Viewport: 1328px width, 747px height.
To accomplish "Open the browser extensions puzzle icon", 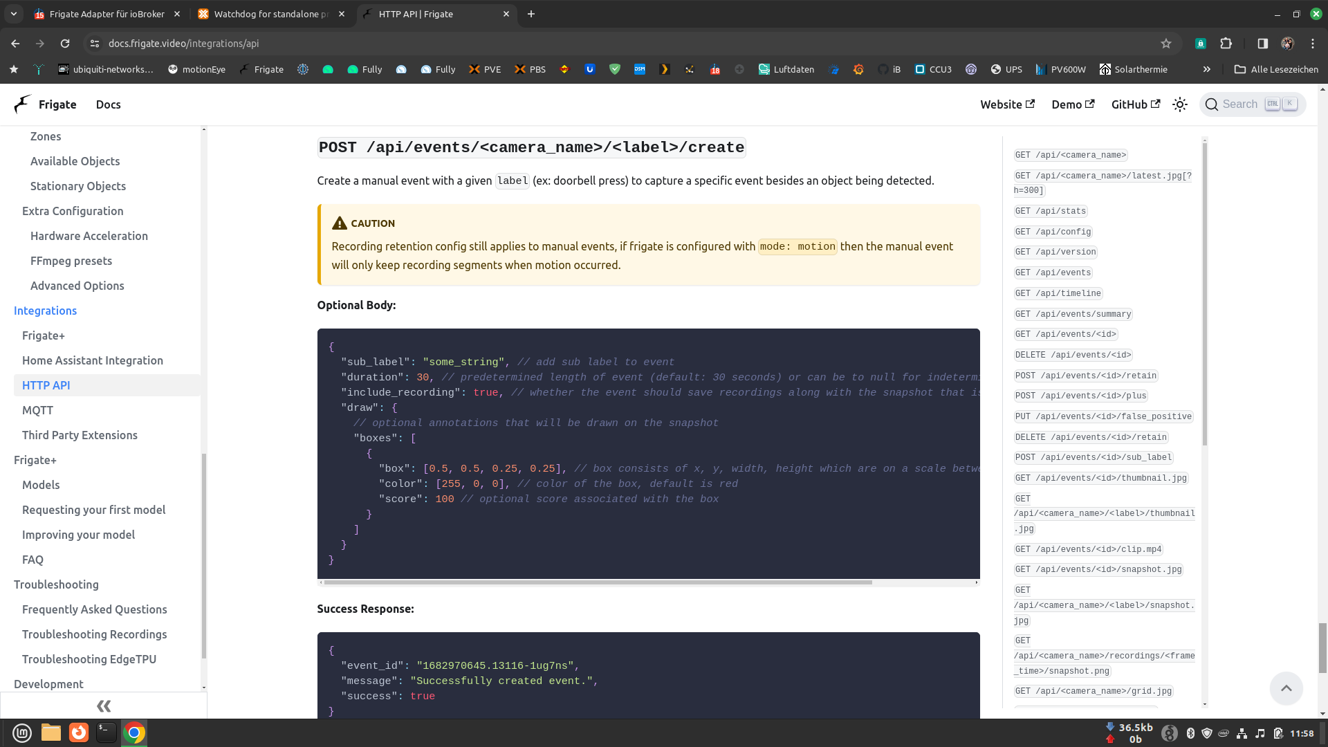I will click(x=1226, y=43).
